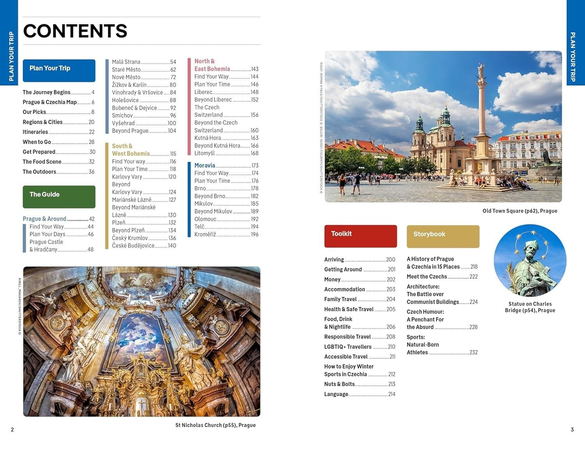Viewport: 585px width, 450px height.
Task: Click the St Nicholas Church photo
Action: (143, 341)
